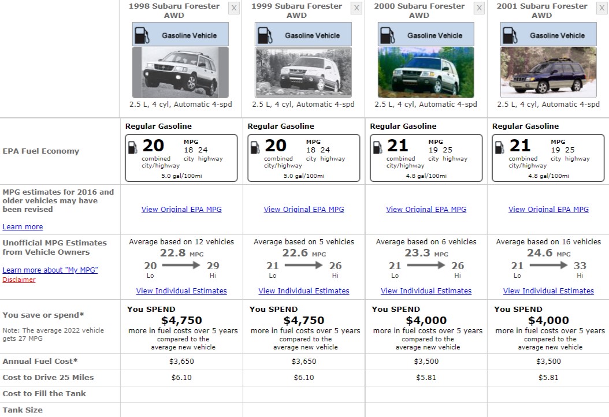Click the Cost to Fill the Tank label

point(44,394)
